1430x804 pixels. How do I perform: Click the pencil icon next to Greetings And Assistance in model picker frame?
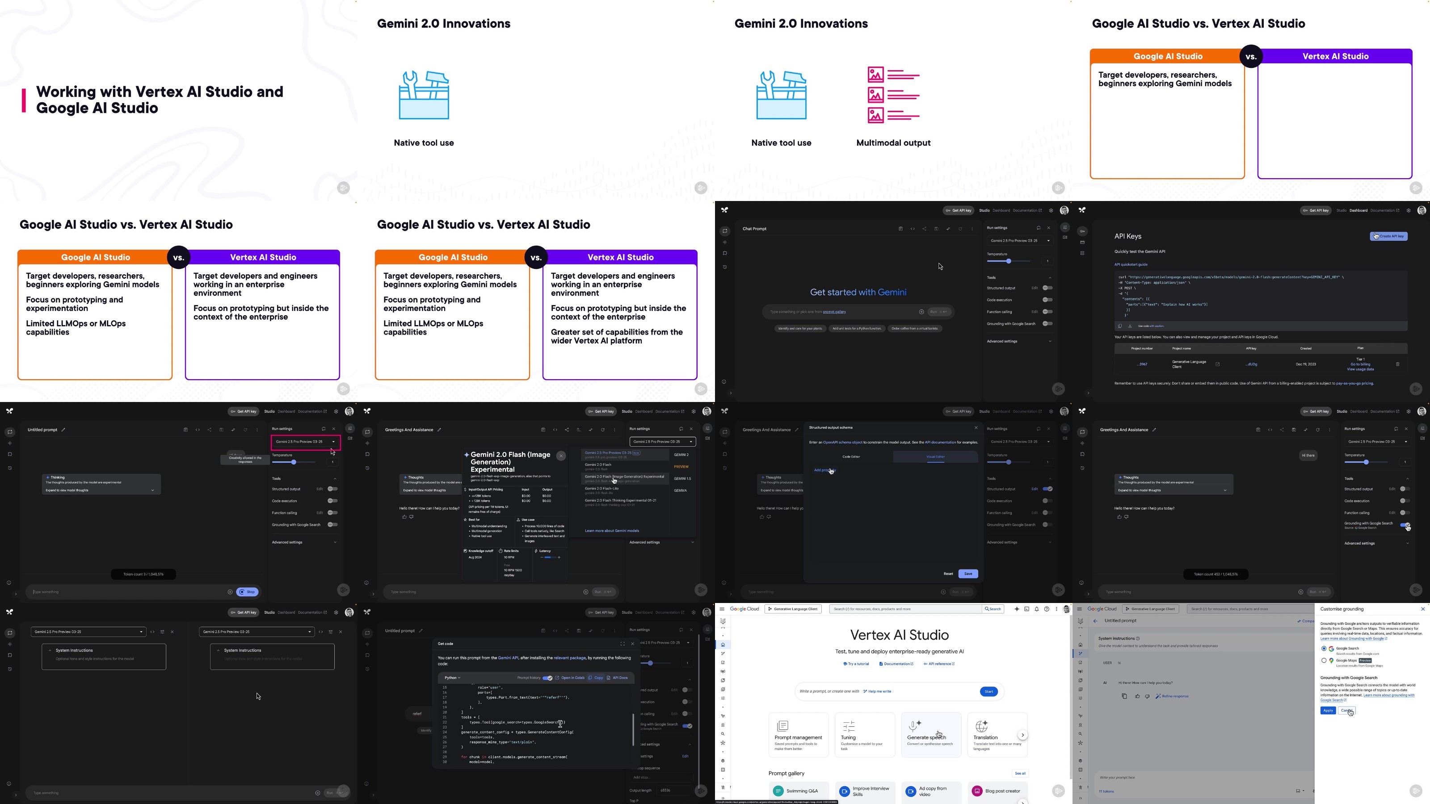(439, 429)
